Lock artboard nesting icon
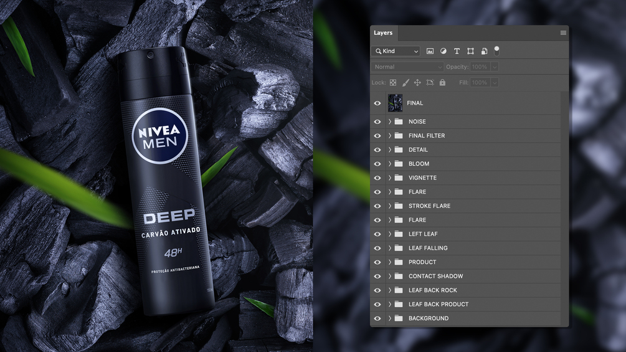The height and width of the screenshot is (352, 626). coord(430,83)
